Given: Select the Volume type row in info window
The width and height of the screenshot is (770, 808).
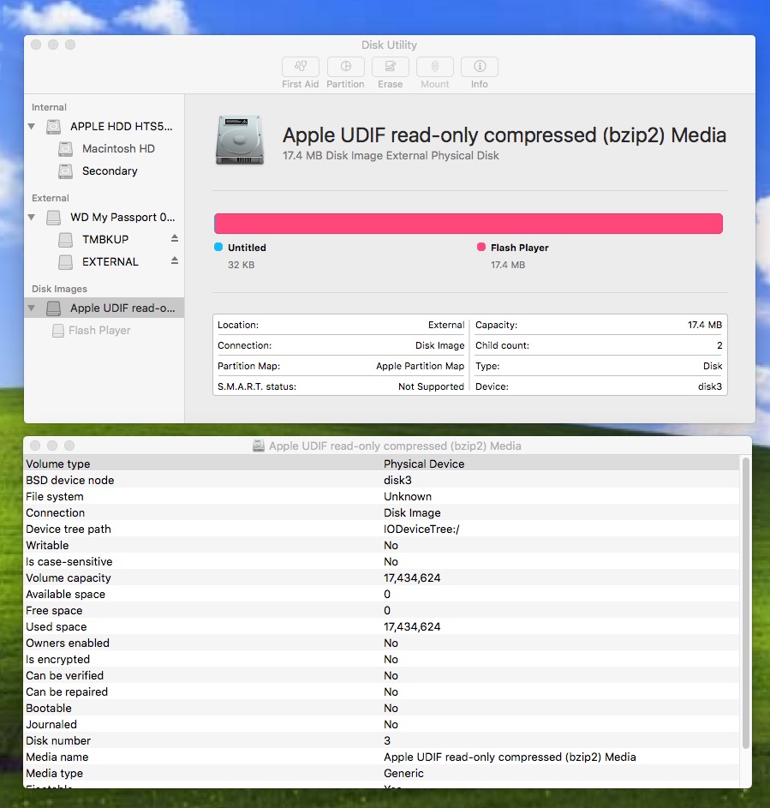Looking at the screenshot, I should point(382,464).
